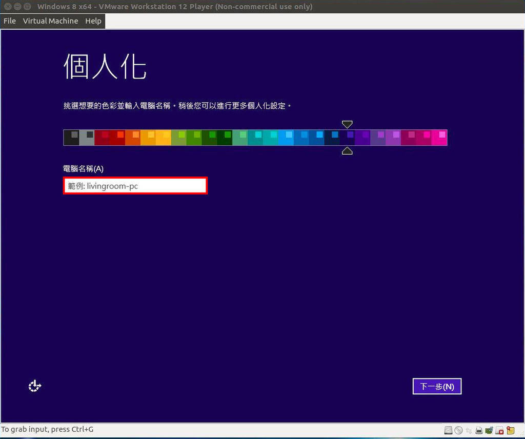Click the printer device icon in the status bar
The height and width of the screenshot is (439, 525).
(x=479, y=430)
